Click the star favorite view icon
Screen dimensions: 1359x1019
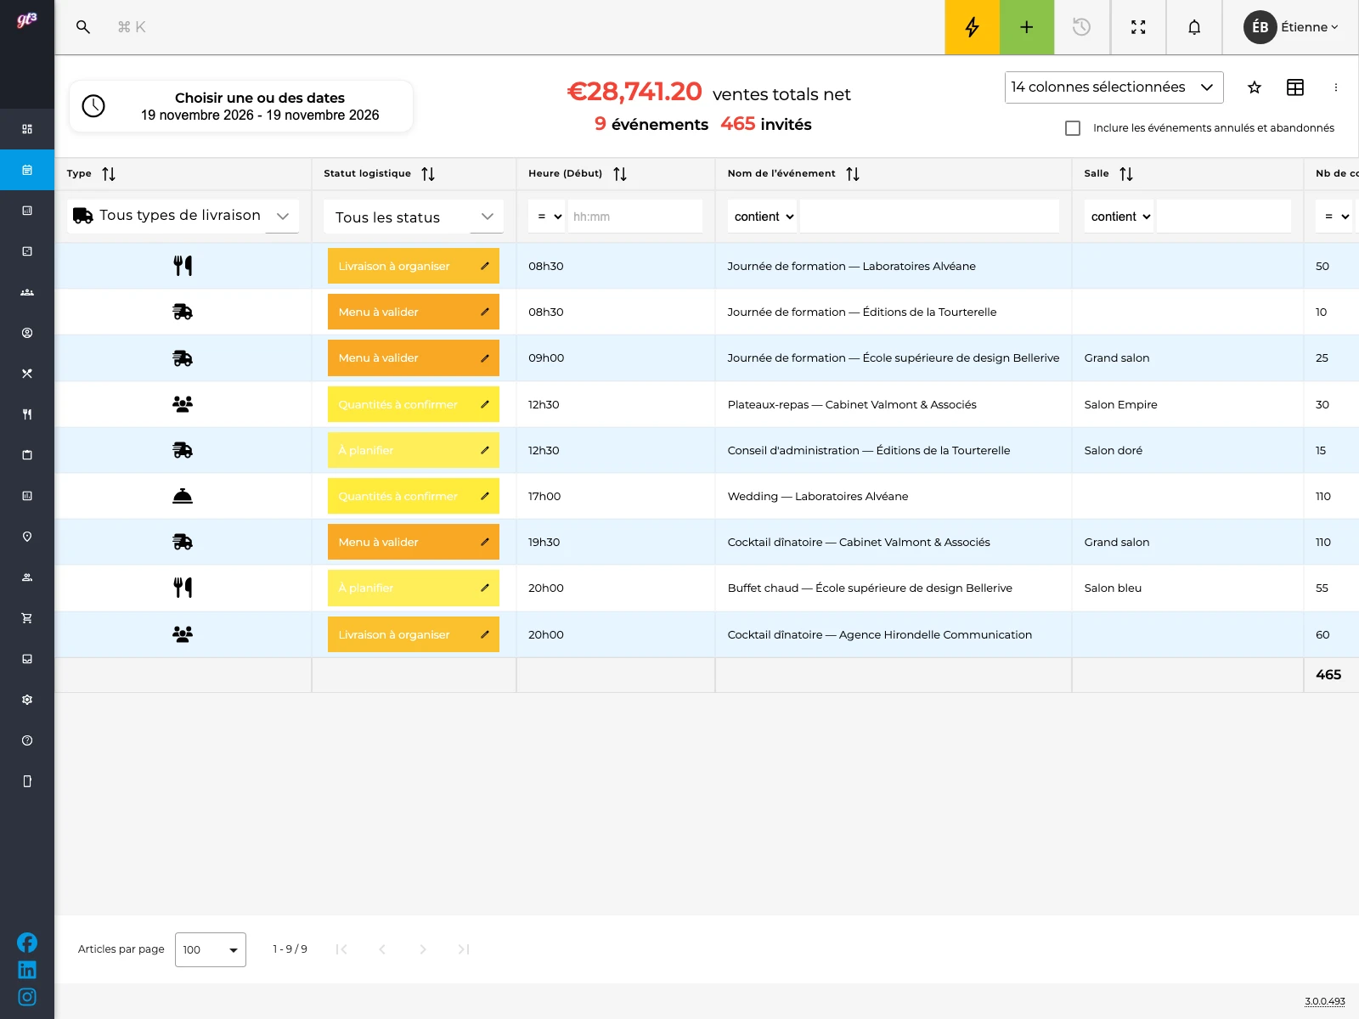(x=1255, y=87)
